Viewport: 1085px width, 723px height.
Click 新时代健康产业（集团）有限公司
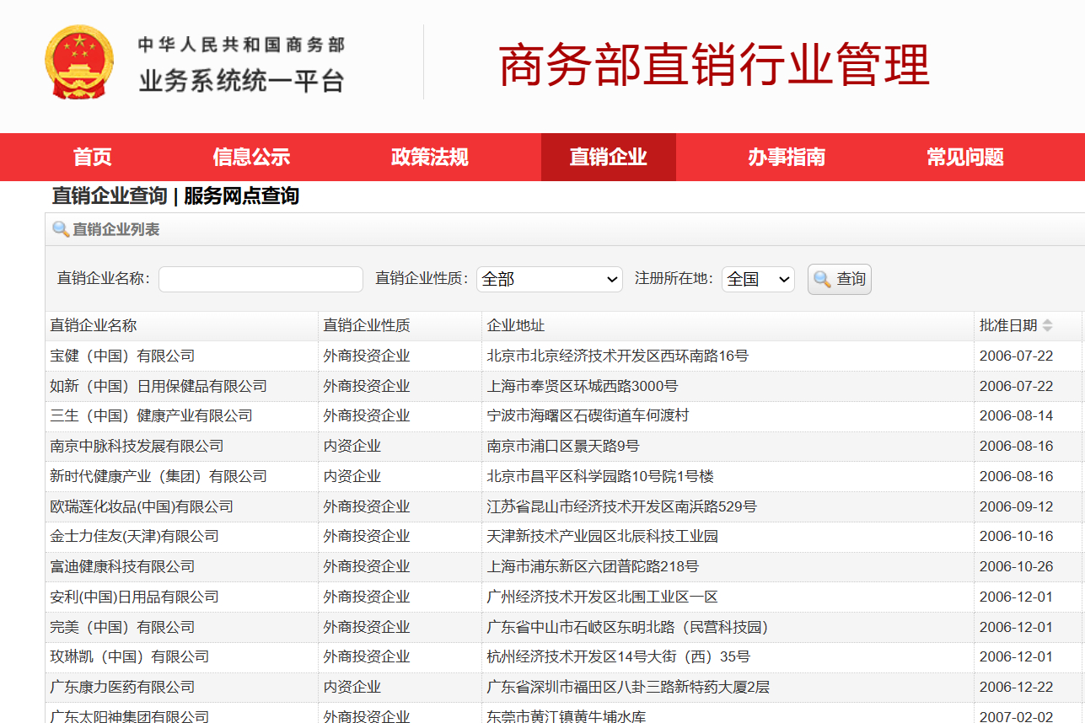pyautogui.click(x=158, y=476)
